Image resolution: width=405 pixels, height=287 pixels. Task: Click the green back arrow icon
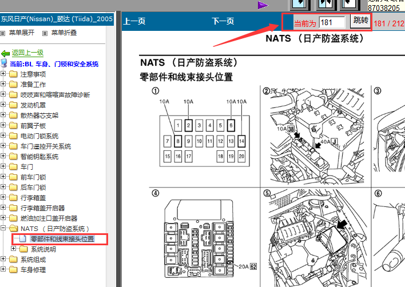tap(5, 53)
